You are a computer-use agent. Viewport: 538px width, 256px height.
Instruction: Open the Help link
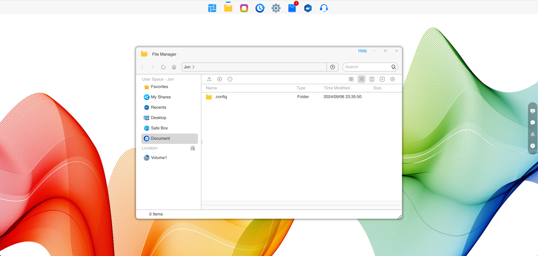362,50
